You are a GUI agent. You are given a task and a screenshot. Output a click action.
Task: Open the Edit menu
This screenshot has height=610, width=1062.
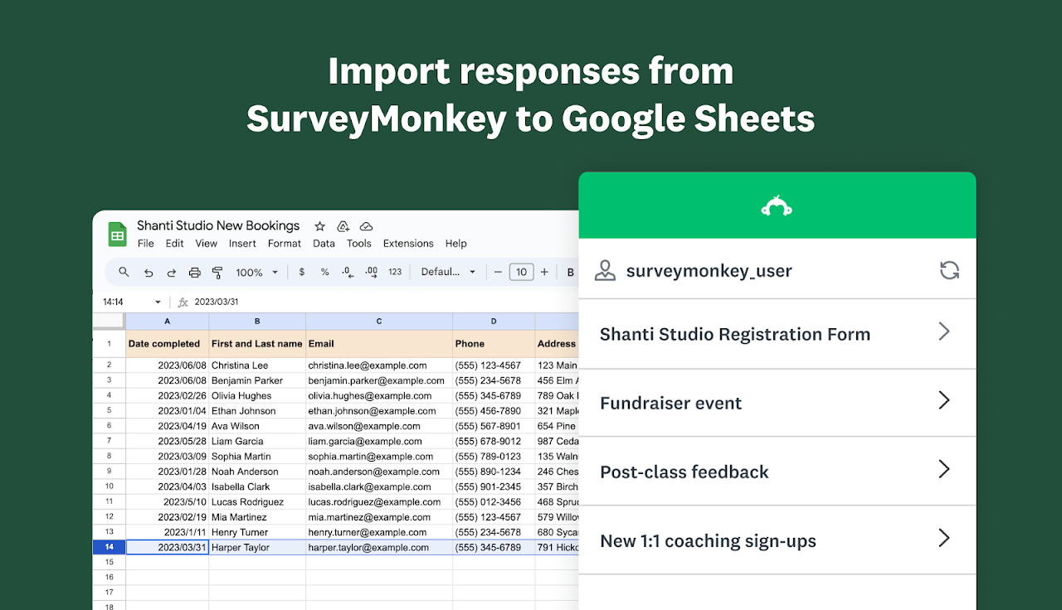point(174,244)
